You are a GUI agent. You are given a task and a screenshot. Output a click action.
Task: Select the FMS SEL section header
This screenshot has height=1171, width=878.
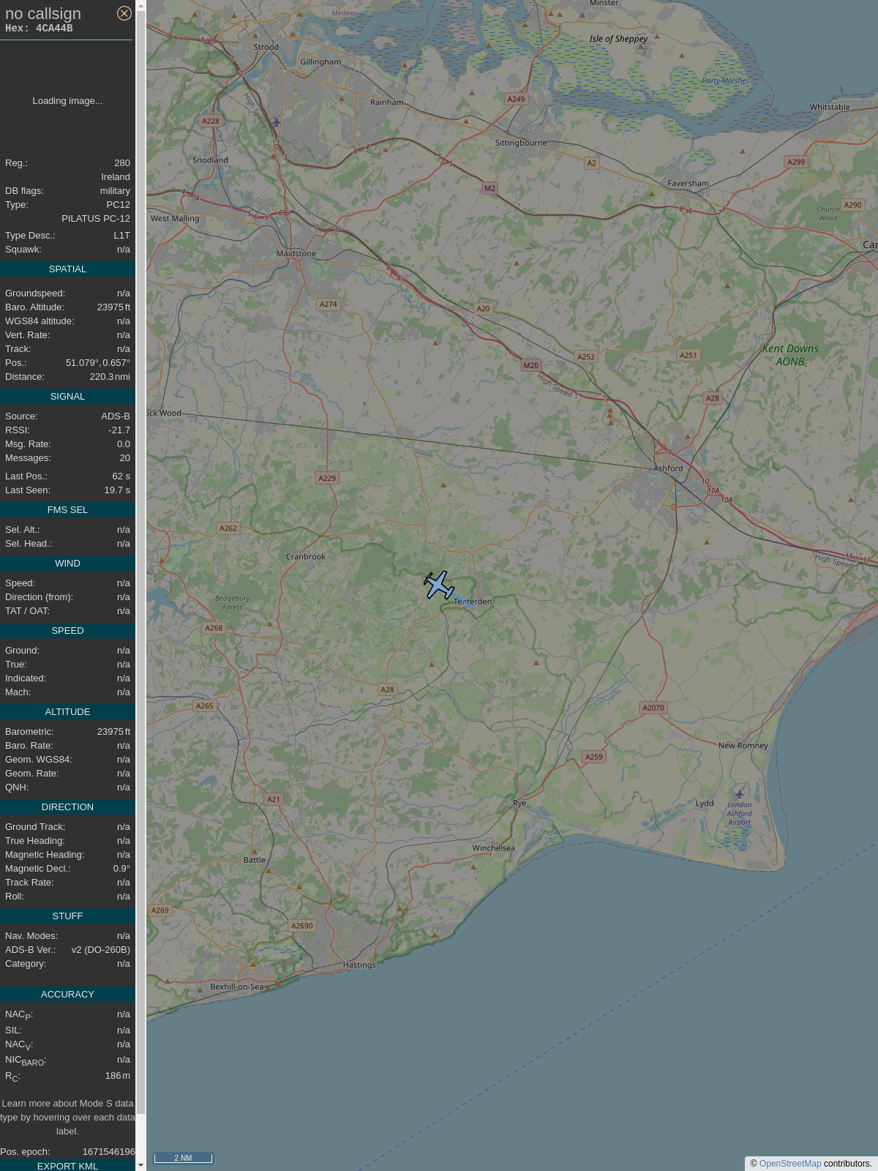click(x=67, y=510)
